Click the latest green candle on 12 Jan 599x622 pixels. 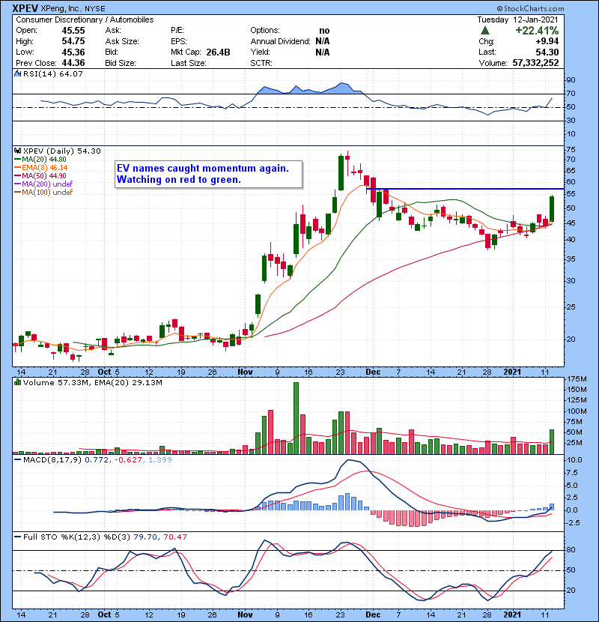pos(551,208)
